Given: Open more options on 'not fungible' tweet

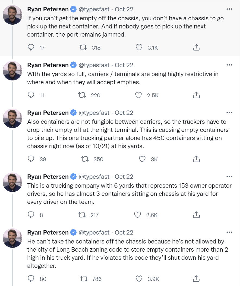Looking at the screenshot, I should point(229,113).
